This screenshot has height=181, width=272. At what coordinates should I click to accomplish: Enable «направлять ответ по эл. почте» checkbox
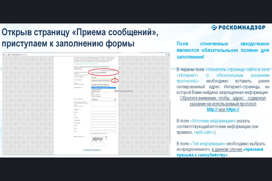[x=92, y=133]
